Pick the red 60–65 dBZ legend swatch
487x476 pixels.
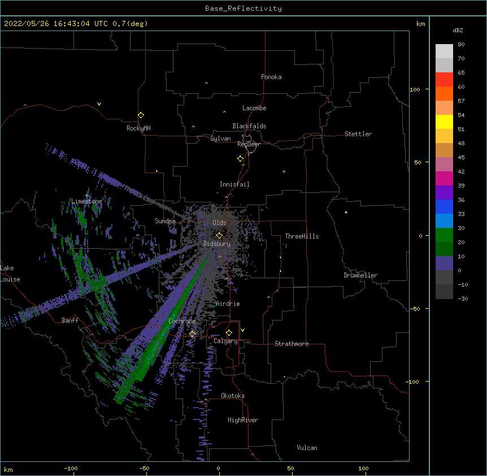click(444, 79)
